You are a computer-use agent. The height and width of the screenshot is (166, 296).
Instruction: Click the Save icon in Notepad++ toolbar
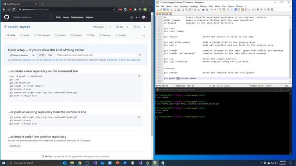(x=164, y=10)
